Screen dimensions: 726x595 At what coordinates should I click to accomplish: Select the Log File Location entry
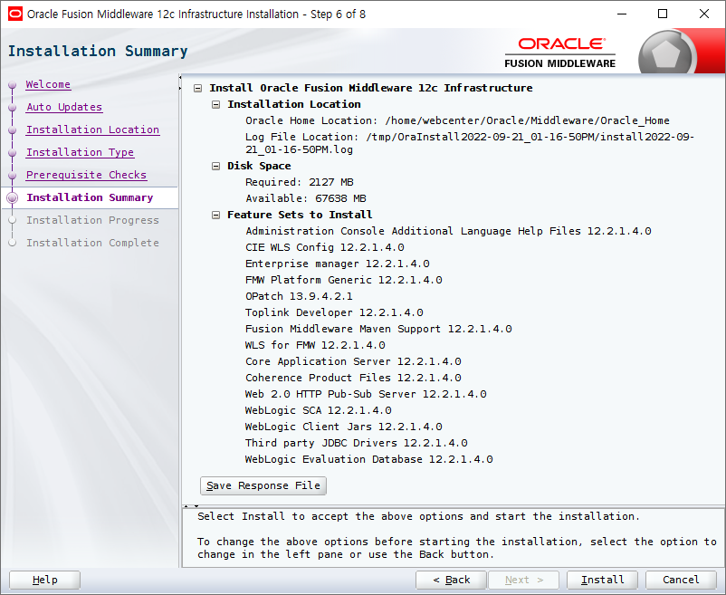coord(470,143)
